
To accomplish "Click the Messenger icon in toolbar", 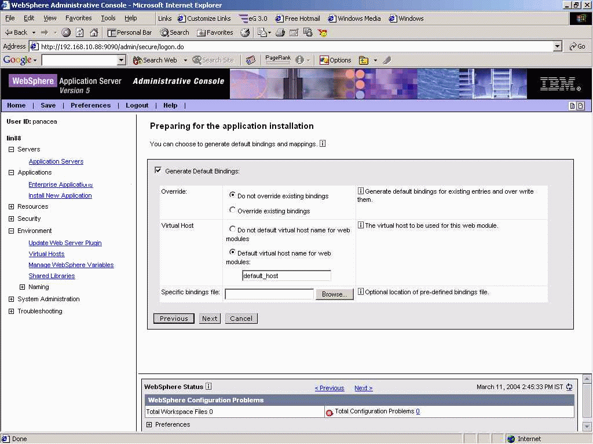I will (x=322, y=32).
